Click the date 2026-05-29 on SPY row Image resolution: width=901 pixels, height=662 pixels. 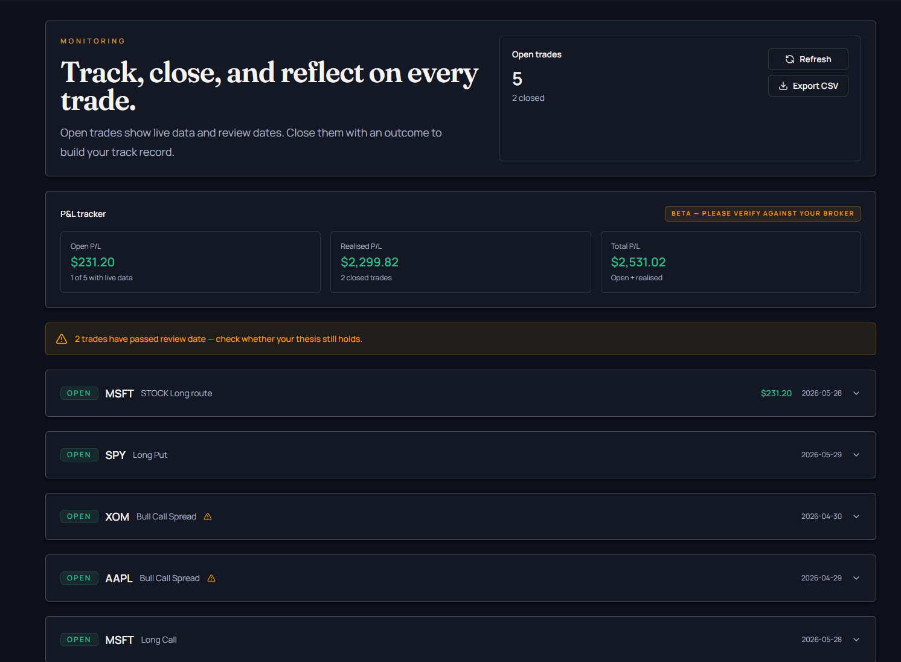click(x=821, y=455)
